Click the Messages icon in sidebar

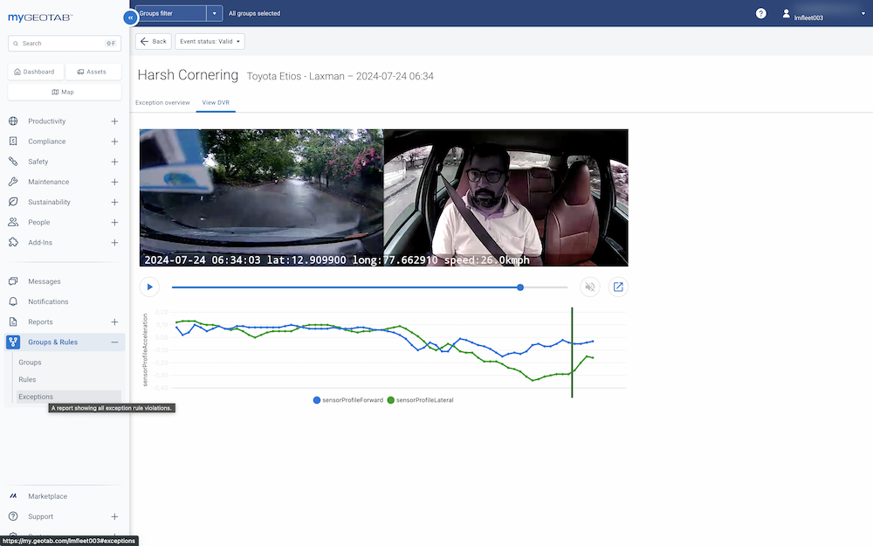click(x=13, y=281)
